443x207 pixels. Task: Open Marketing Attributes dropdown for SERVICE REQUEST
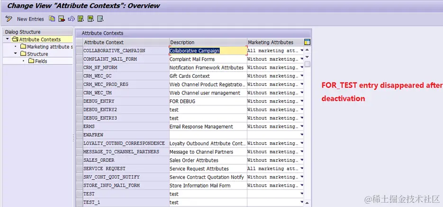pyautogui.click(x=302, y=169)
